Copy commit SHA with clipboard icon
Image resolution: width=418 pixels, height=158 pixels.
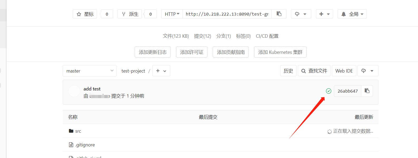367,91
